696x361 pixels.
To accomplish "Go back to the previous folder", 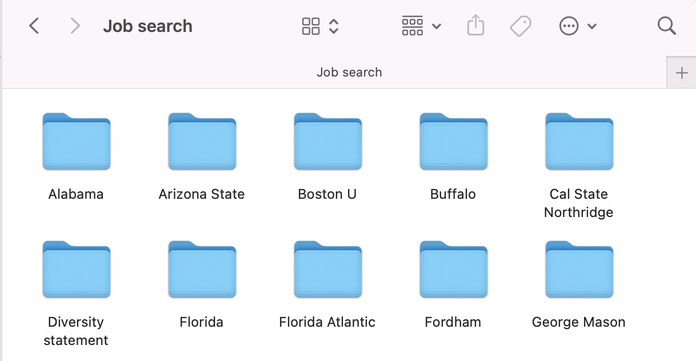I will pyautogui.click(x=34, y=26).
